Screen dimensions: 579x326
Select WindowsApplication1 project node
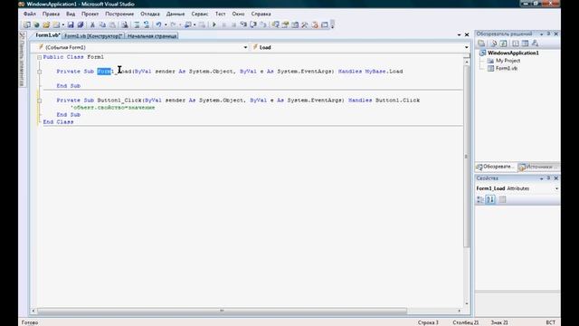coord(513,53)
